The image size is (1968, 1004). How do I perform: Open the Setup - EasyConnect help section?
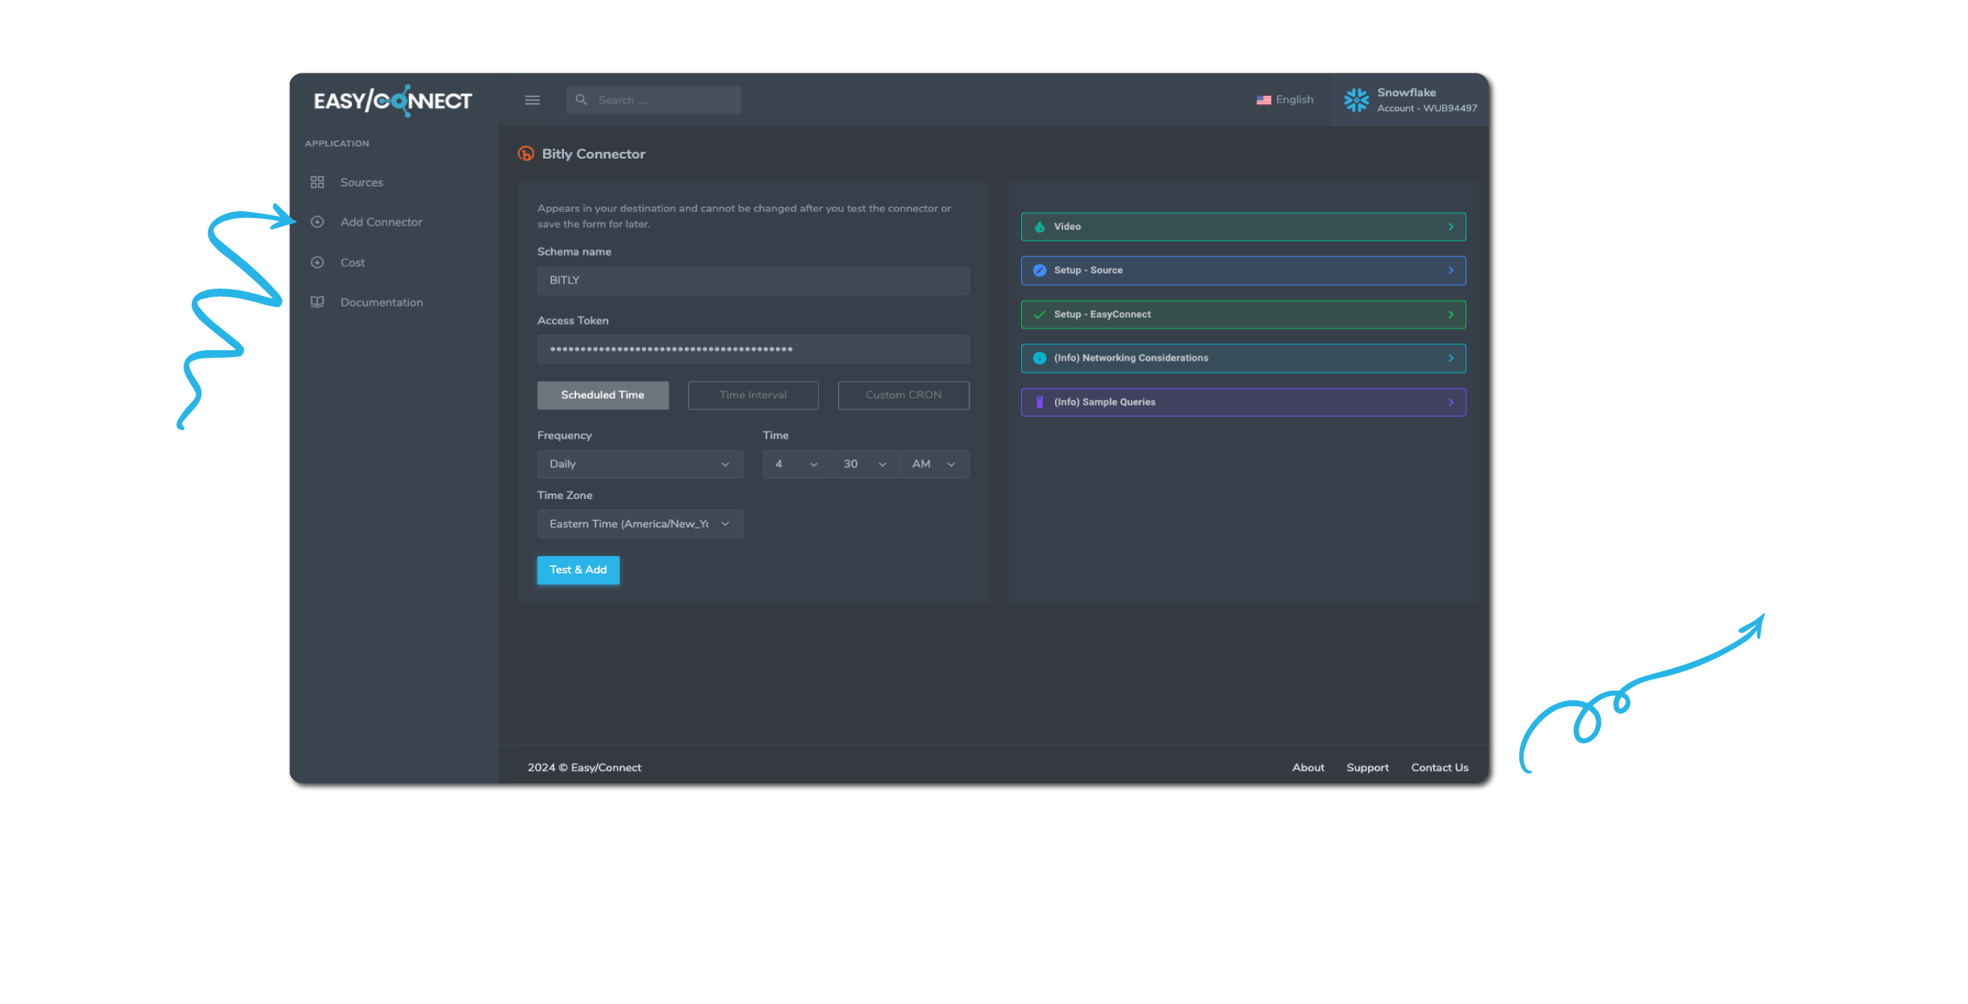[x=1243, y=315]
